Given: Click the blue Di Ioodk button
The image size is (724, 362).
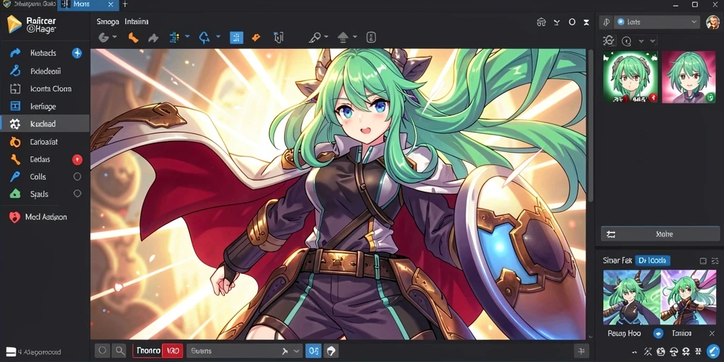Looking at the screenshot, I should coord(653,261).
